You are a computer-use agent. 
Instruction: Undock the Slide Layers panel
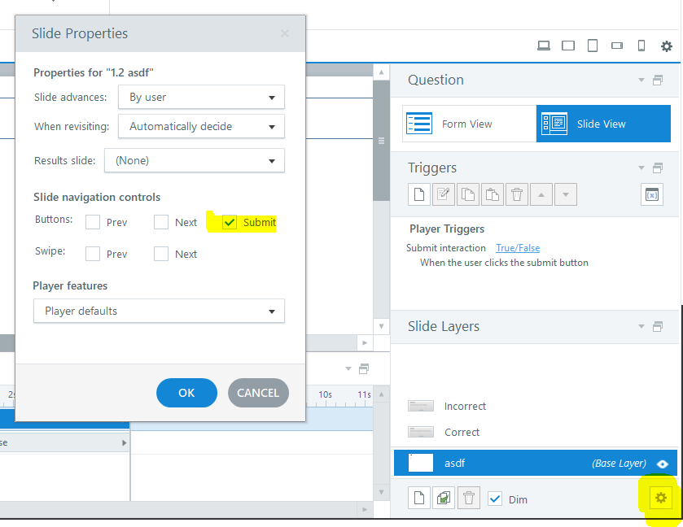(x=658, y=326)
